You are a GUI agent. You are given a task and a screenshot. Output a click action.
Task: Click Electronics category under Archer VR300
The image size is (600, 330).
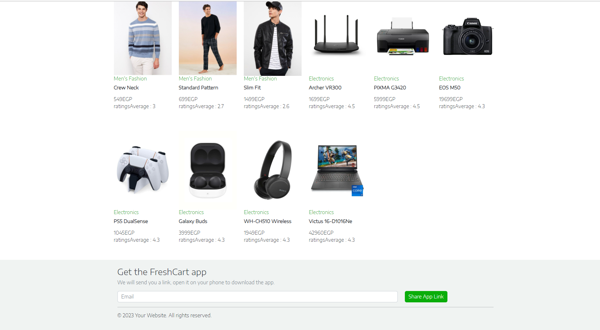pyautogui.click(x=321, y=78)
